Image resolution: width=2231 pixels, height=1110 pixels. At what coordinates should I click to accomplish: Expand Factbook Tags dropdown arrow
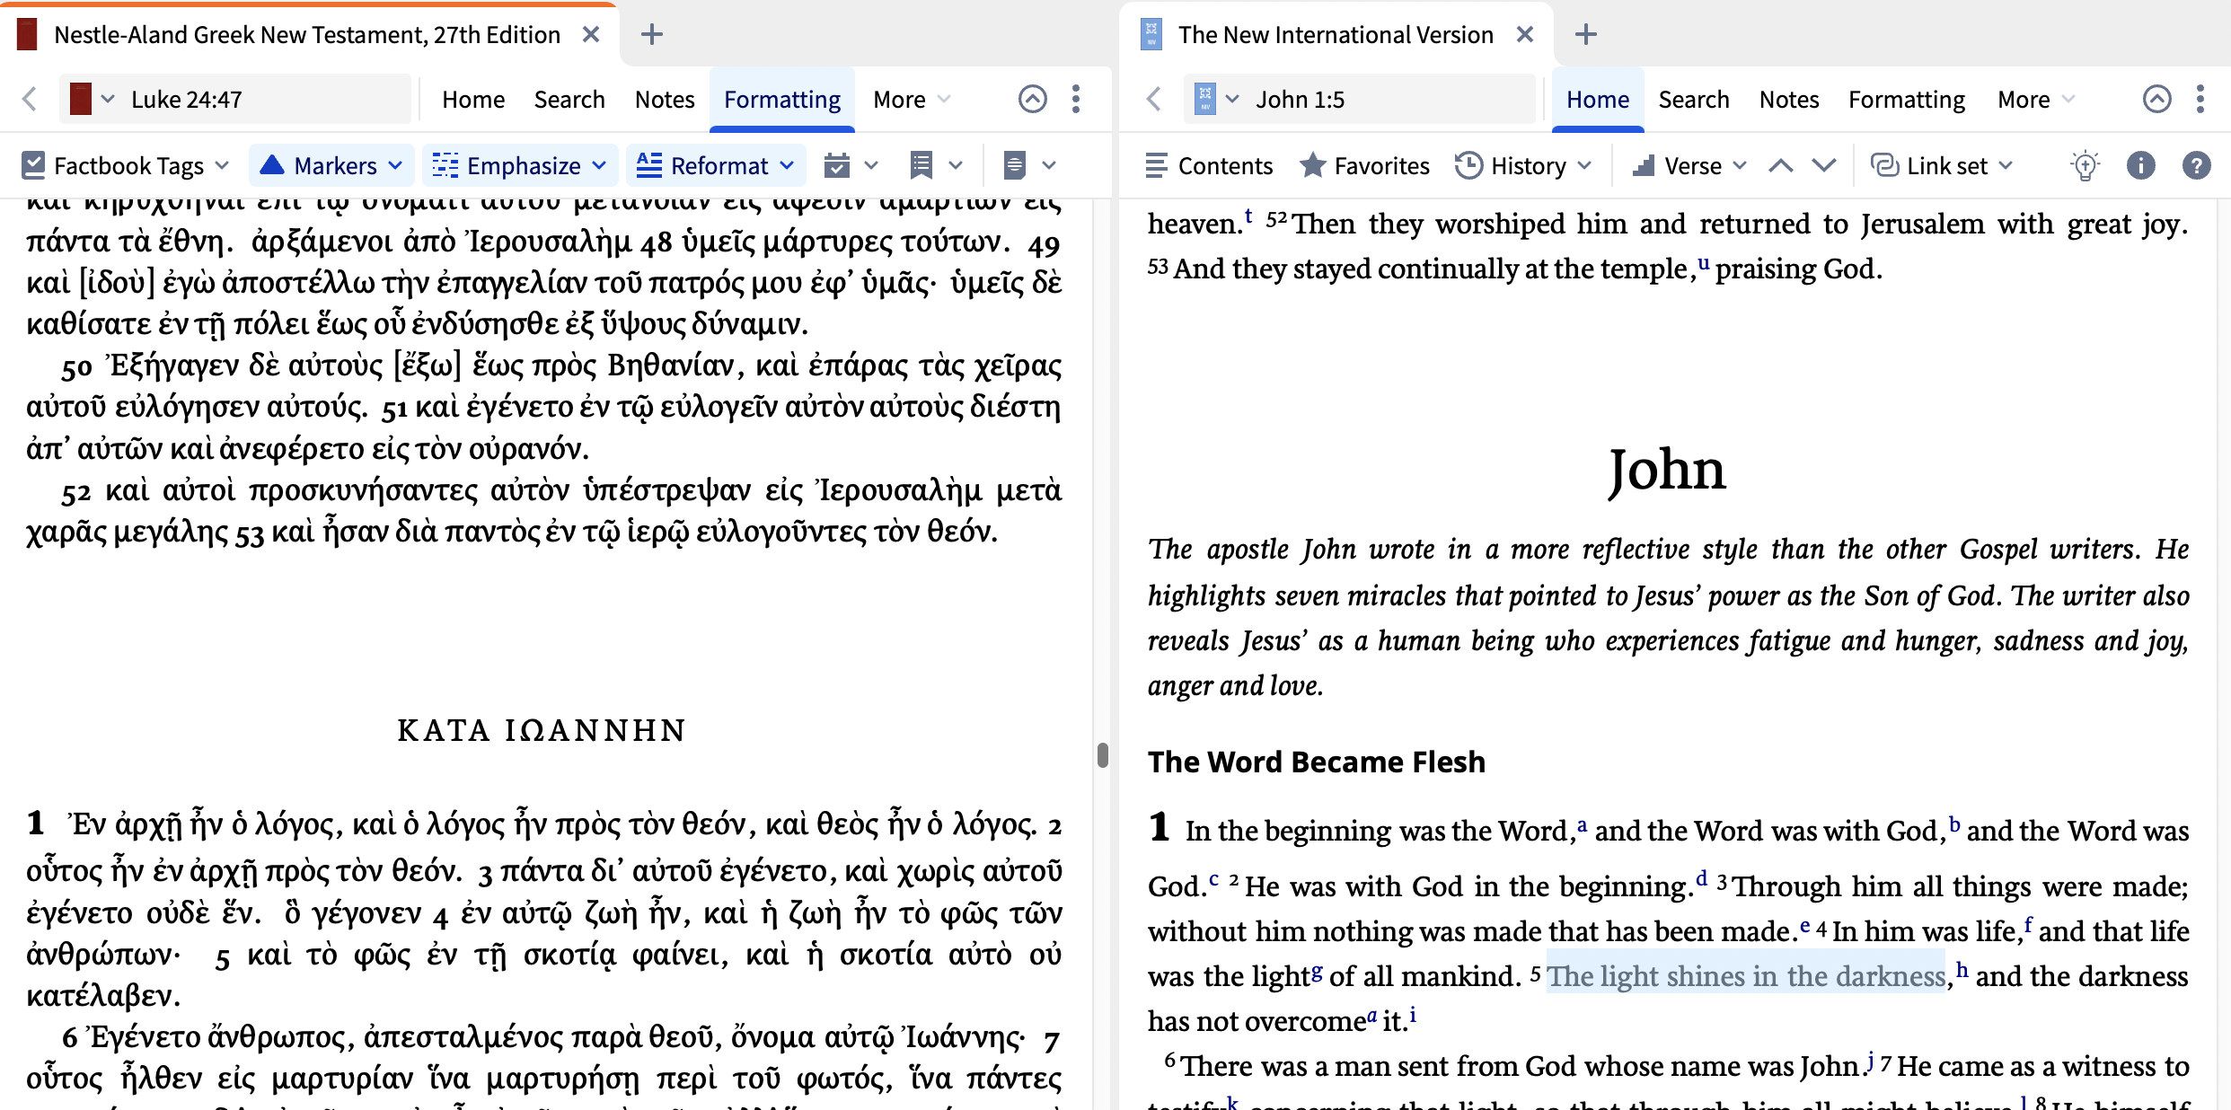point(222,165)
